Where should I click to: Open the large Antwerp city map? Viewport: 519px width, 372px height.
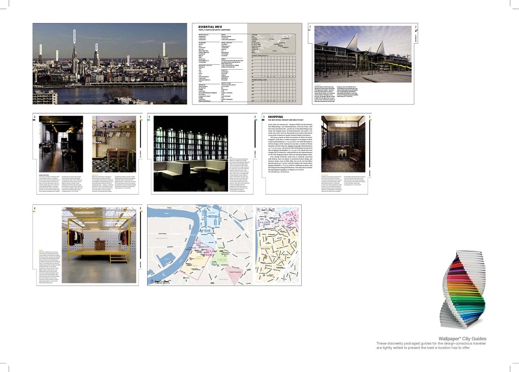tap(200, 245)
